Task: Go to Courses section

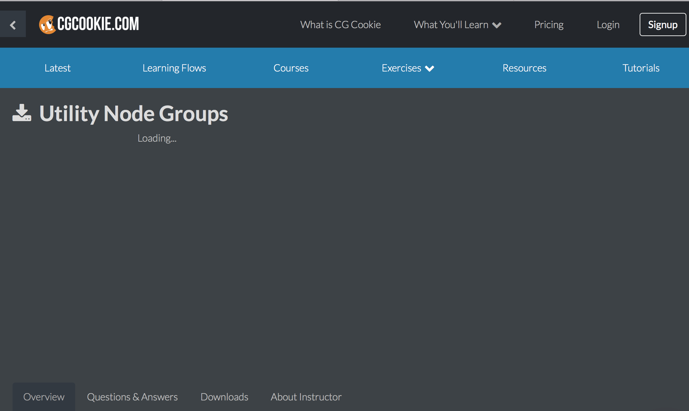Action: [x=291, y=68]
